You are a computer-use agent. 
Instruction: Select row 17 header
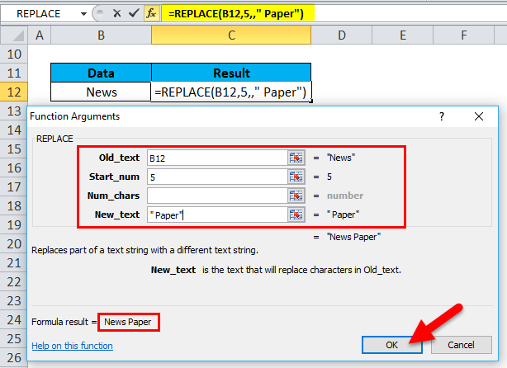pyautogui.click(x=14, y=186)
